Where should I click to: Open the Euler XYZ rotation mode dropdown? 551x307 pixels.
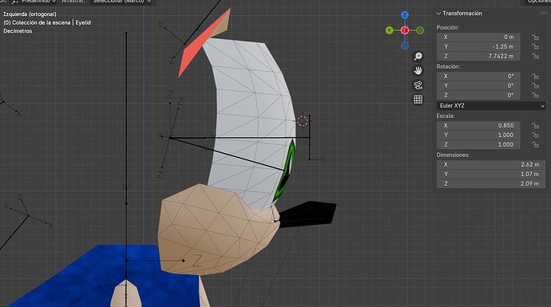[491, 105]
